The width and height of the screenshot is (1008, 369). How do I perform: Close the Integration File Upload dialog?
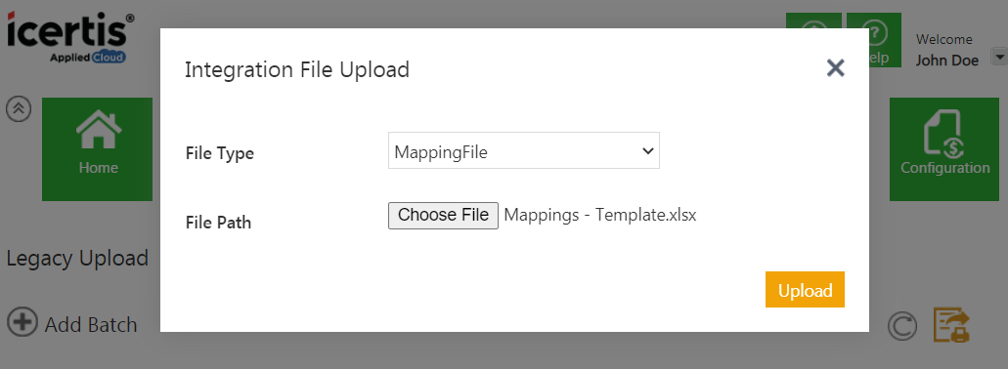point(835,68)
